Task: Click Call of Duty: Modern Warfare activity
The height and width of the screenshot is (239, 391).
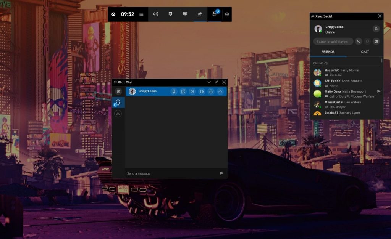Action: (352, 96)
